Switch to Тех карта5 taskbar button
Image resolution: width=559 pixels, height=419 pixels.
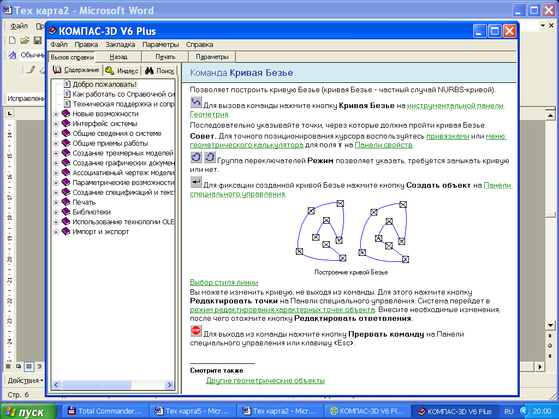click(x=193, y=411)
